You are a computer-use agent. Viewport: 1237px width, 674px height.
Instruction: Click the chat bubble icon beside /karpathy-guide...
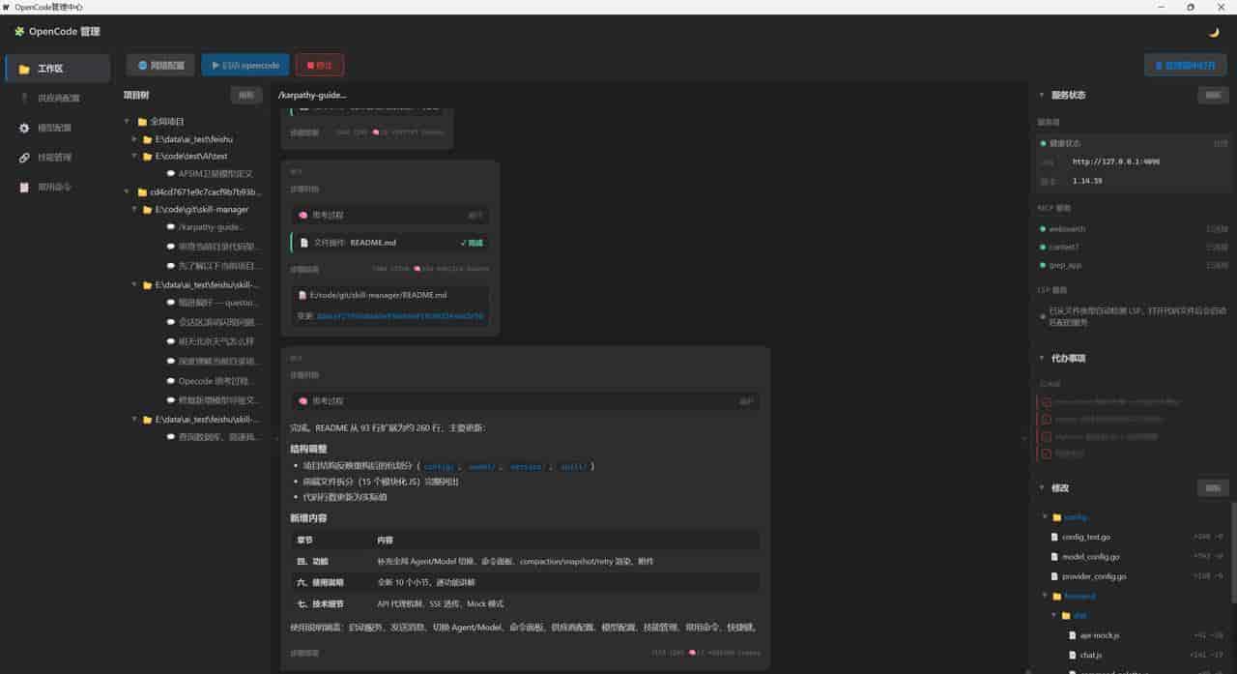pos(171,227)
